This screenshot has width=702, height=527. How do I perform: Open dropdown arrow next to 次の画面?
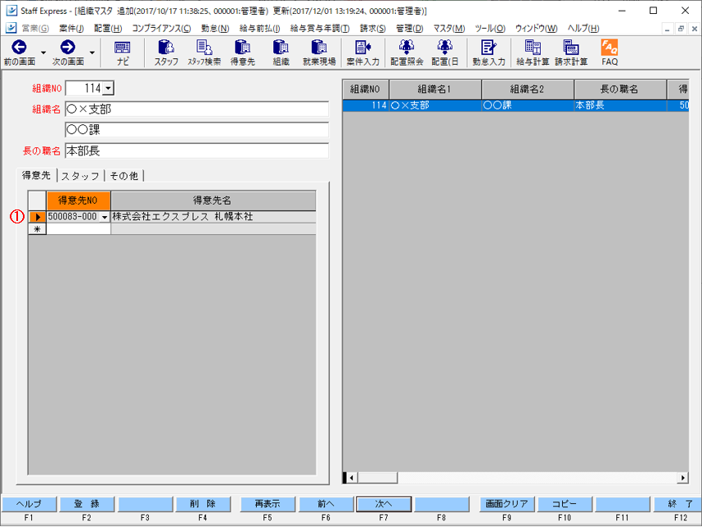[x=92, y=53]
